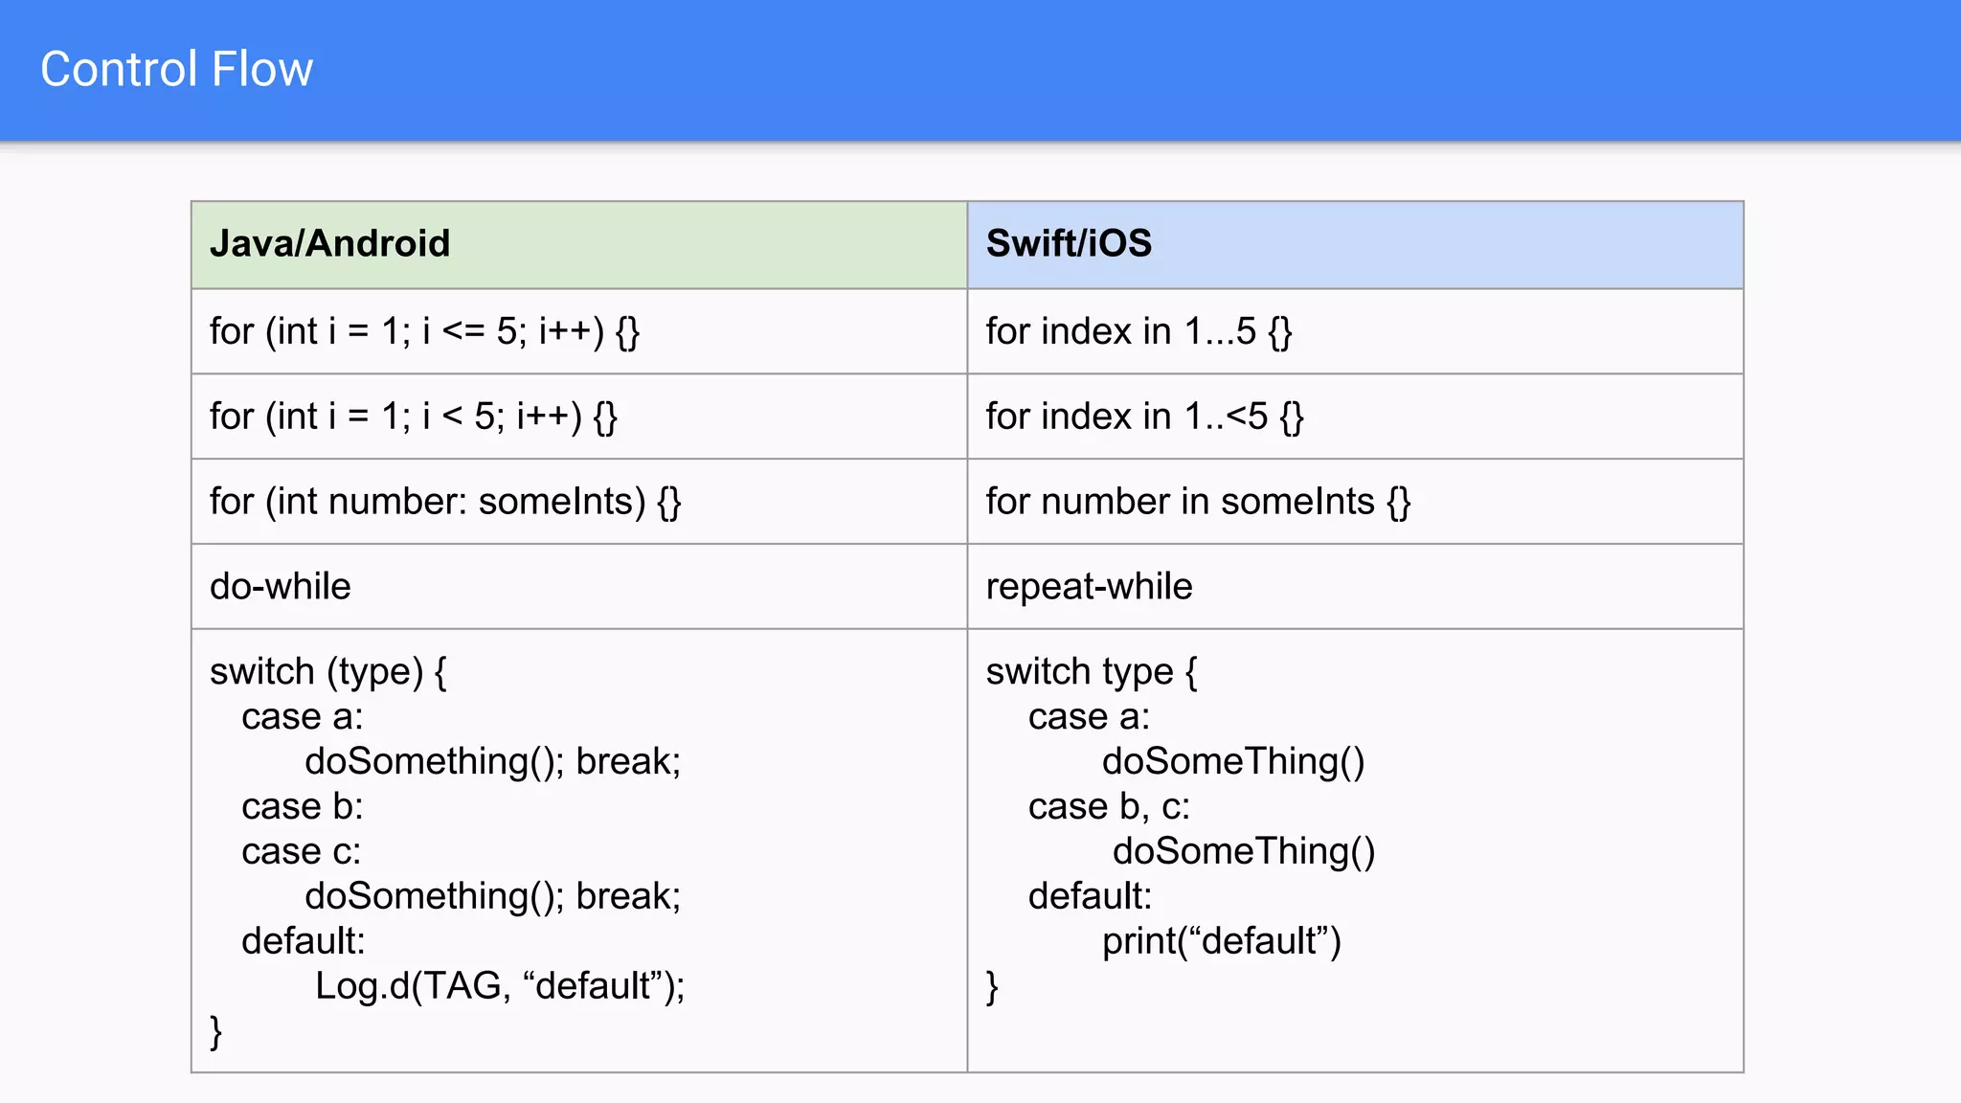Select the "Log.d(TAG, “default”);" line
This screenshot has height=1103, width=1961.
(x=500, y=986)
